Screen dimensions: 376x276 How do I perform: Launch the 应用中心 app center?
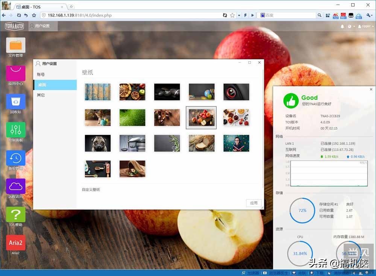[x=16, y=73]
